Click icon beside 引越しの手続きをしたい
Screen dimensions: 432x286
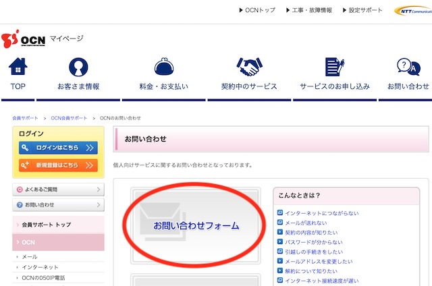pos(280,252)
